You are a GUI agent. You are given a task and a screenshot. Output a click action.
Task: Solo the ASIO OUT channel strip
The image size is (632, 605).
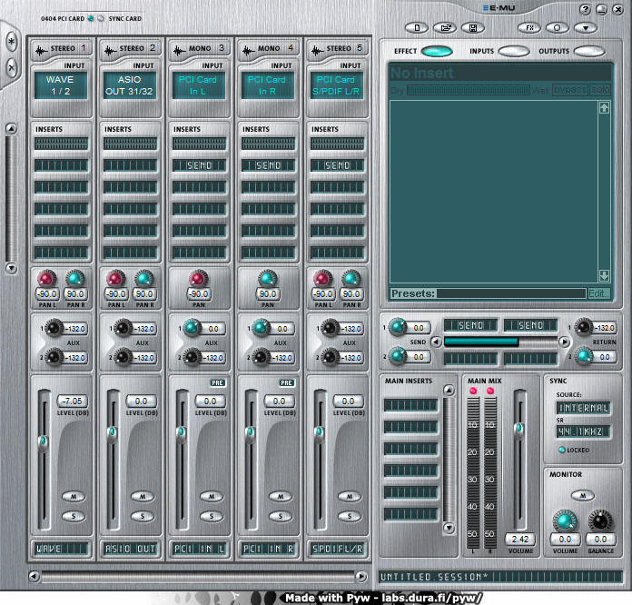(144, 516)
